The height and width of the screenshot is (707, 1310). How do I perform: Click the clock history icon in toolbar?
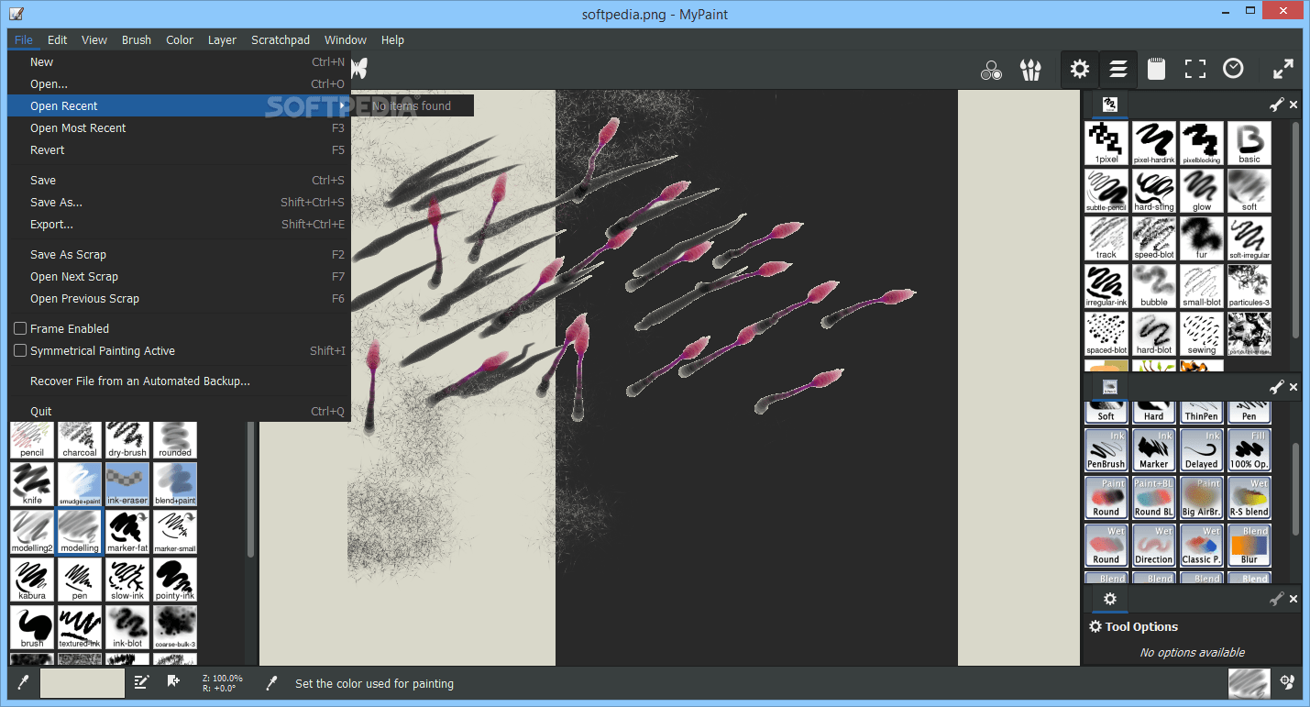tap(1232, 69)
